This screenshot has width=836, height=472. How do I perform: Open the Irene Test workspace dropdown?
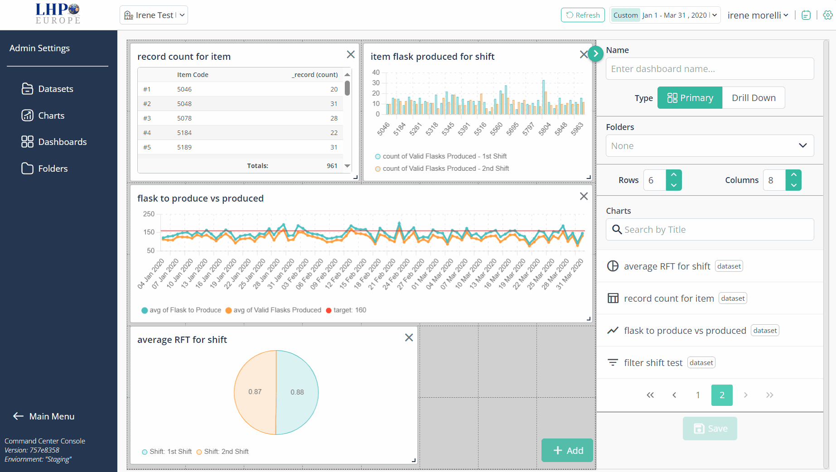tap(154, 15)
